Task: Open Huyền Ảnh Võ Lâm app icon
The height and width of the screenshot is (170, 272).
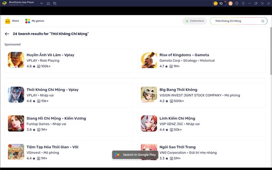Action: pos(16,60)
